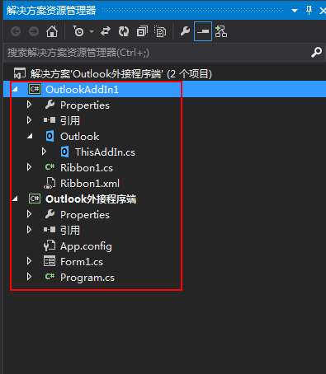
Task: Click the App.config file icon
Action: point(50,245)
